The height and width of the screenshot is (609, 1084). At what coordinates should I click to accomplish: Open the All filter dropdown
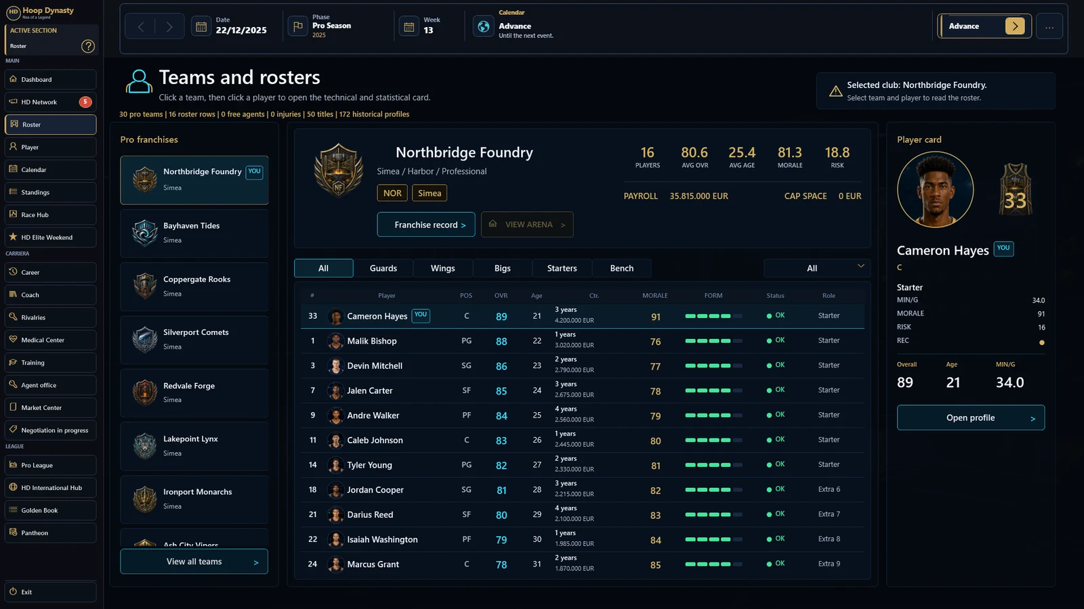tap(816, 268)
